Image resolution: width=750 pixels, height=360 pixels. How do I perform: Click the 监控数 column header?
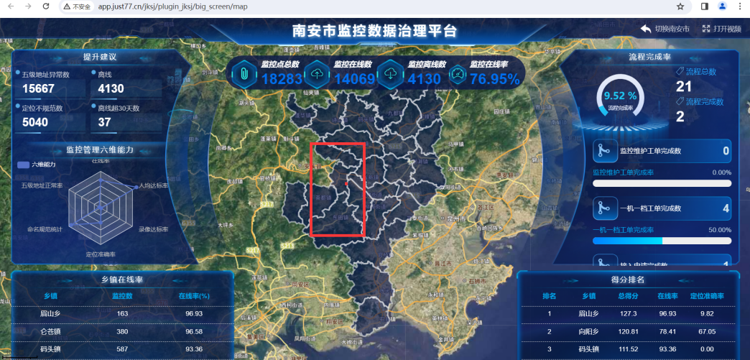coord(122,296)
